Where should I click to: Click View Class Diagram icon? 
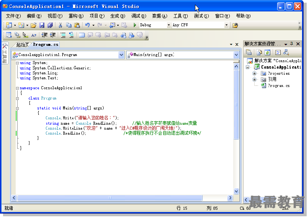pyautogui.click(x=286, y=52)
